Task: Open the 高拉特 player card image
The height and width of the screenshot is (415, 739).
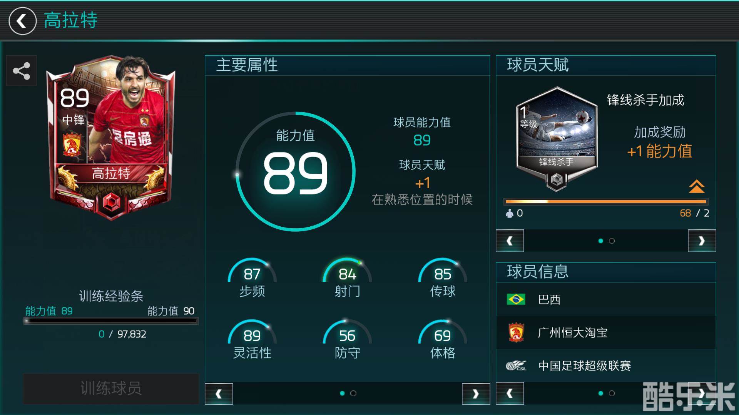Action: tap(111, 138)
